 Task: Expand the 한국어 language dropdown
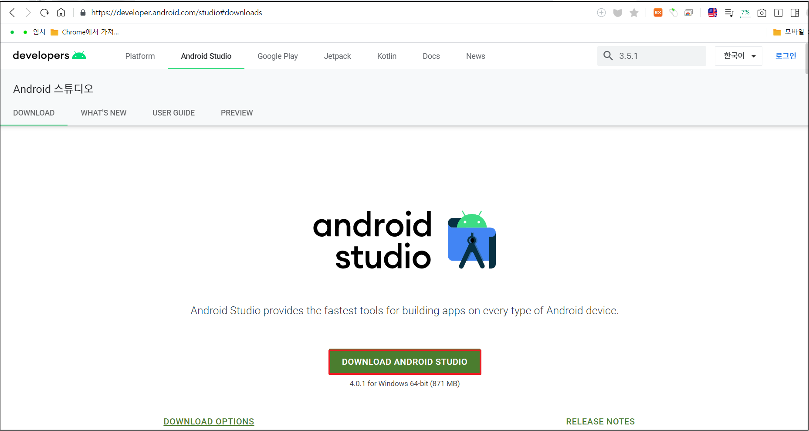(738, 56)
